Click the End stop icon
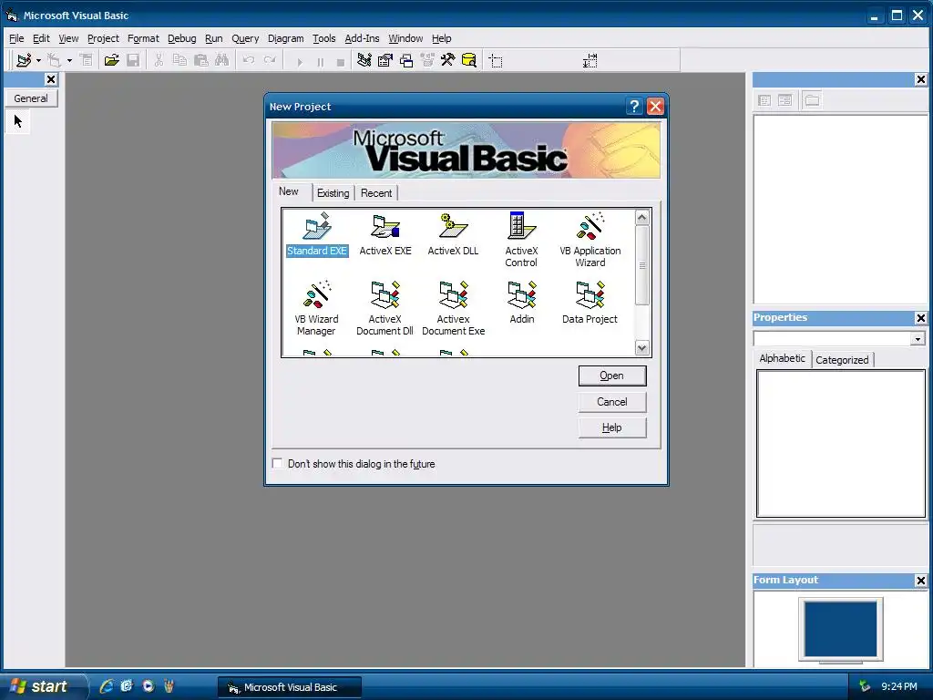 (x=341, y=61)
